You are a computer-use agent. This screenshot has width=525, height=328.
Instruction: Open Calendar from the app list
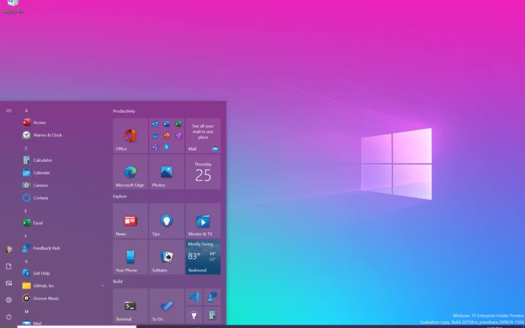pos(64,173)
